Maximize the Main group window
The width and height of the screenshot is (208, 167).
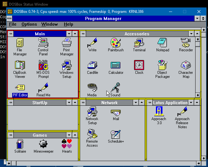(75, 34)
